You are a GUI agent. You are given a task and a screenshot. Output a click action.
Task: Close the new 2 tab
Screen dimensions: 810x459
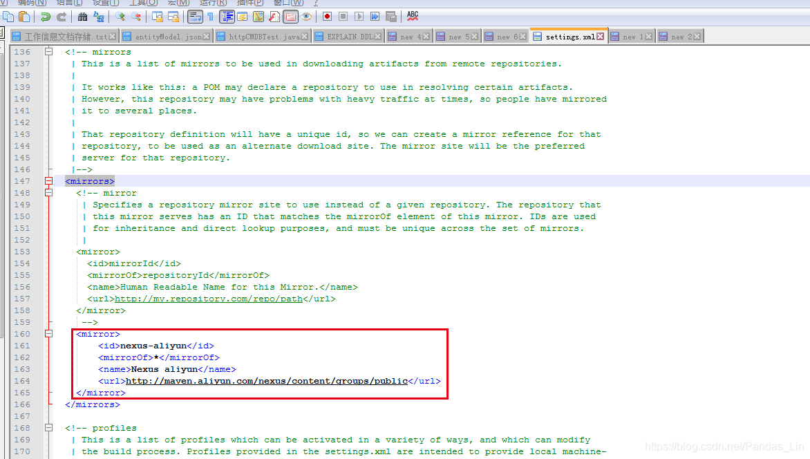(697, 37)
